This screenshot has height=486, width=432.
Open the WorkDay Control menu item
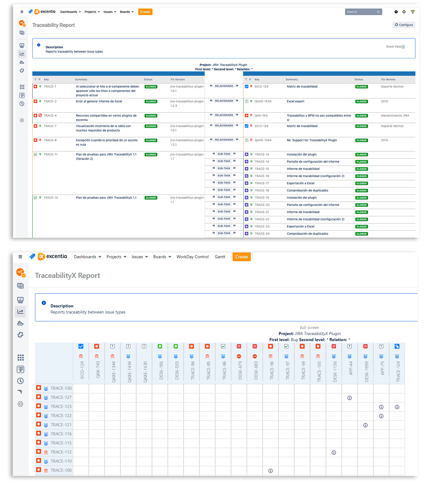pyautogui.click(x=192, y=257)
